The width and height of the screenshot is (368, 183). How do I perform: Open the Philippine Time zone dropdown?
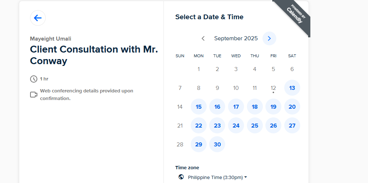click(217, 178)
